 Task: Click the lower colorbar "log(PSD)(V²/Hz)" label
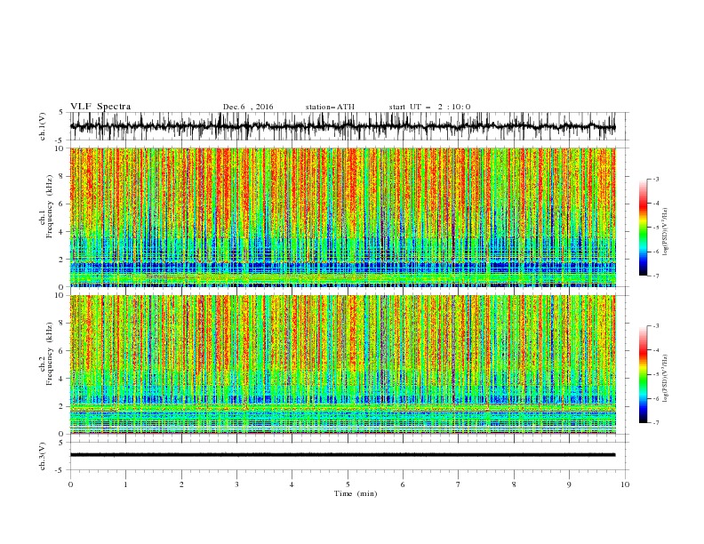click(665, 378)
